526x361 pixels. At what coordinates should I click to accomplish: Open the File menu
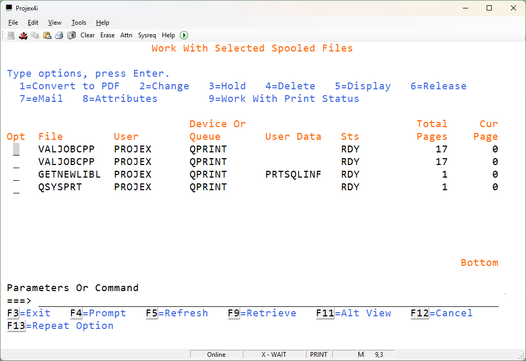tap(13, 23)
